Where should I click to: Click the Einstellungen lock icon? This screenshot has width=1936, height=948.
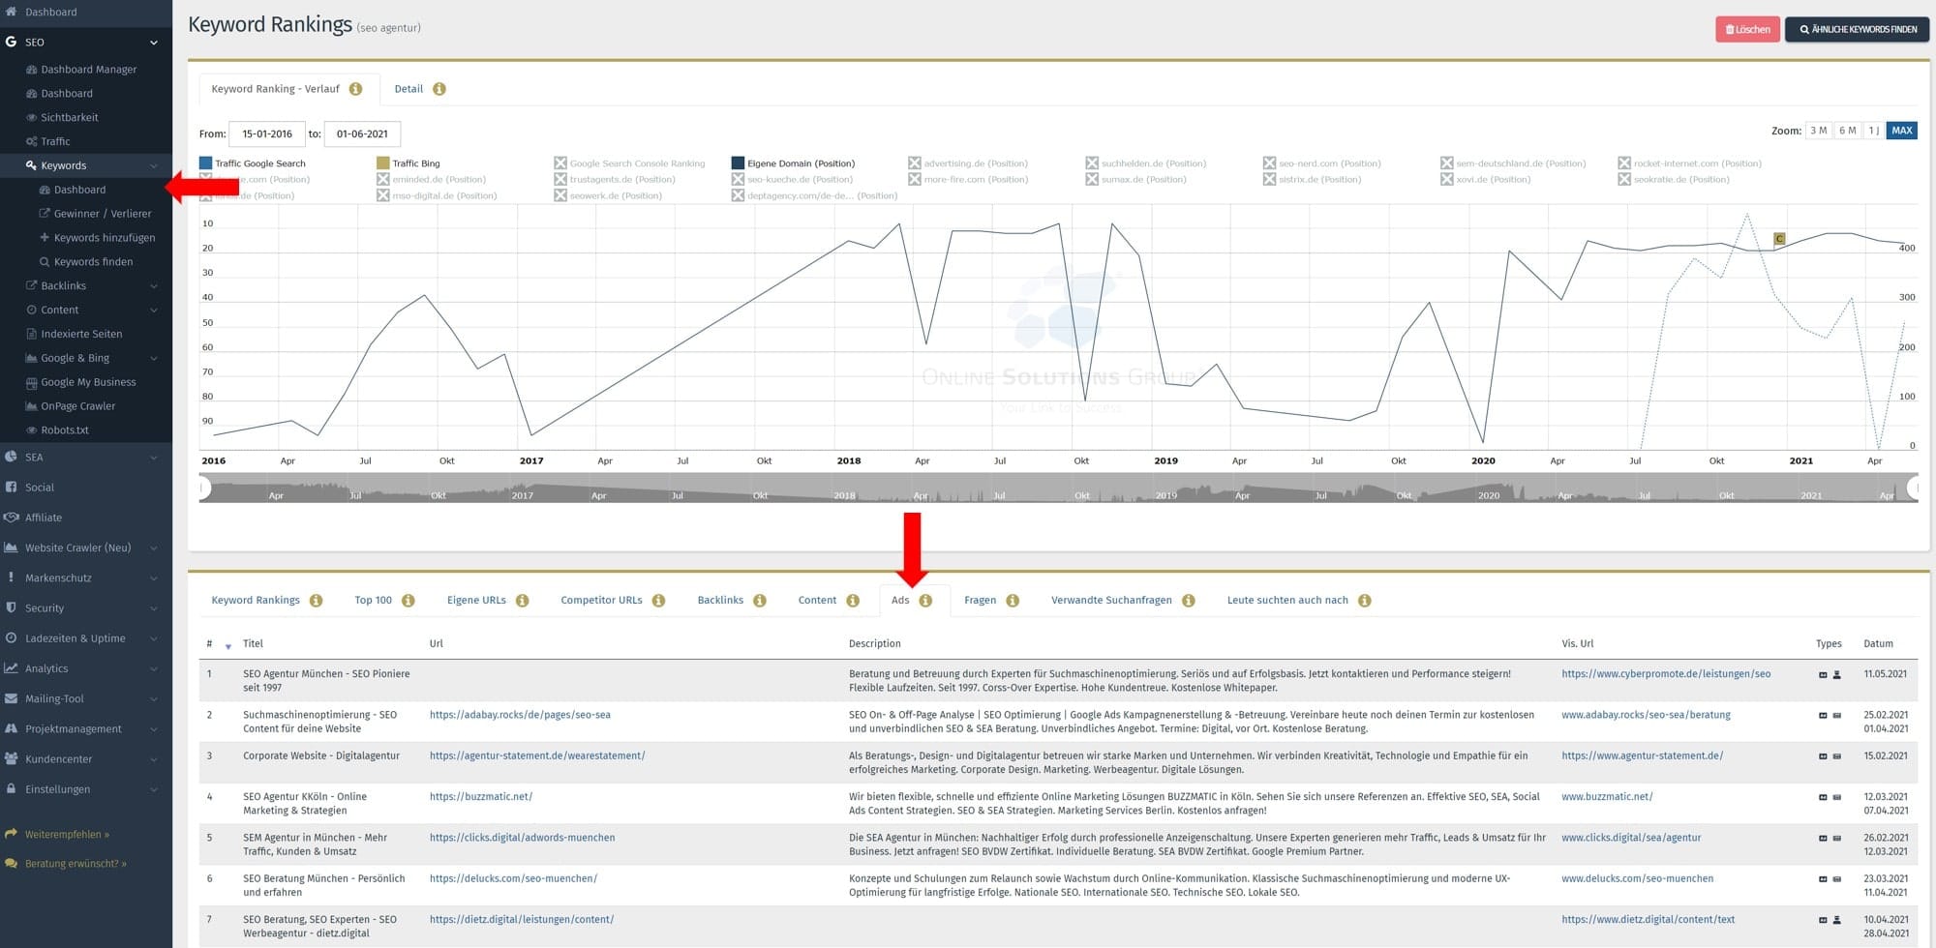pyautogui.click(x=11, y=788)
